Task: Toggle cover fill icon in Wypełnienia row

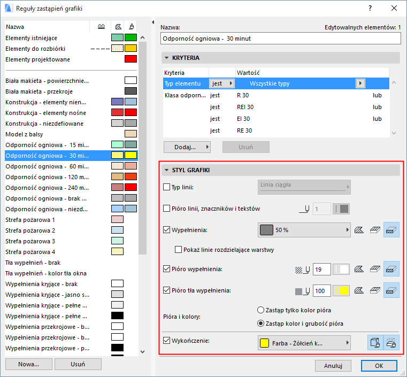Action: (x=375, y=230)
